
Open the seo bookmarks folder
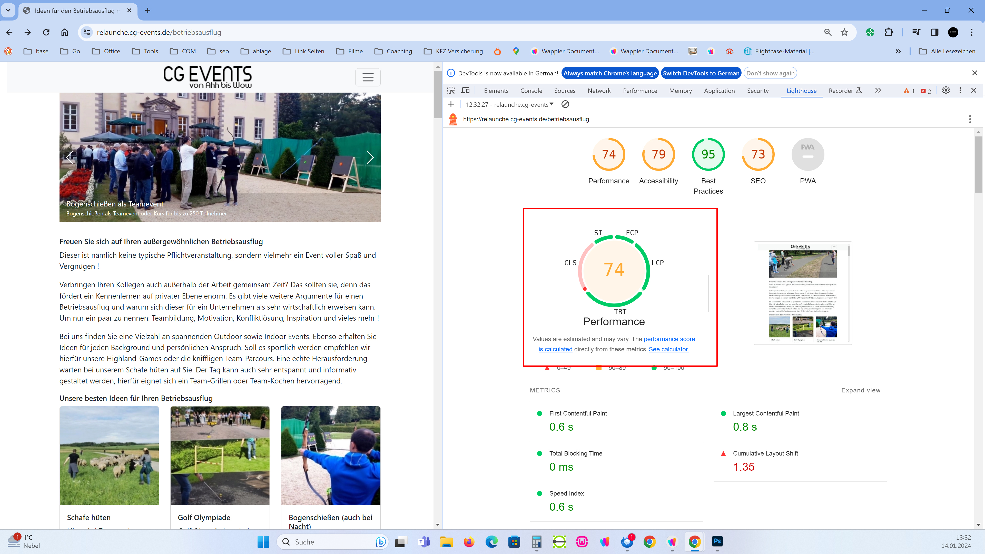tap(218, 51)
